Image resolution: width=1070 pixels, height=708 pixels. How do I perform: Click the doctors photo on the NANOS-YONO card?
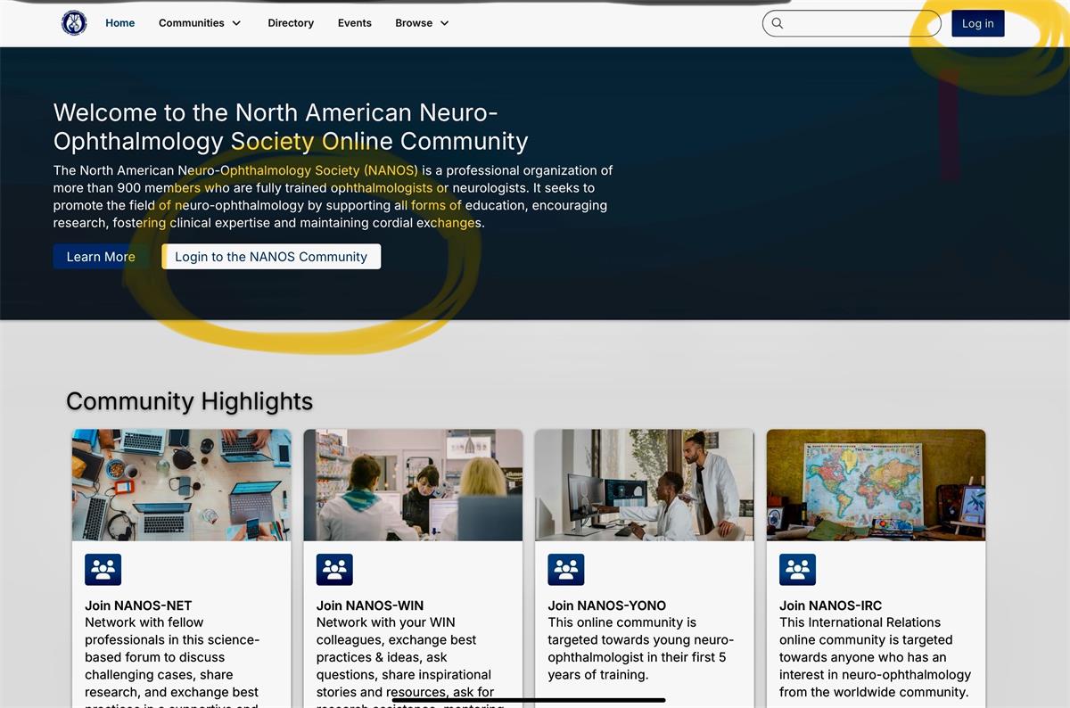pos(644,484)
